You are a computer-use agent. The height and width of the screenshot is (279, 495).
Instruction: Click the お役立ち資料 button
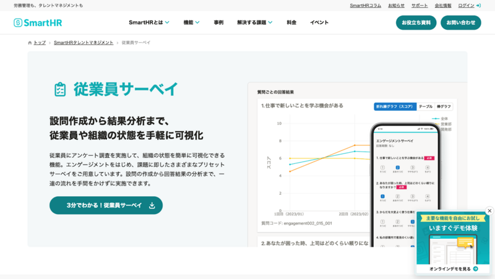(416, 23)
